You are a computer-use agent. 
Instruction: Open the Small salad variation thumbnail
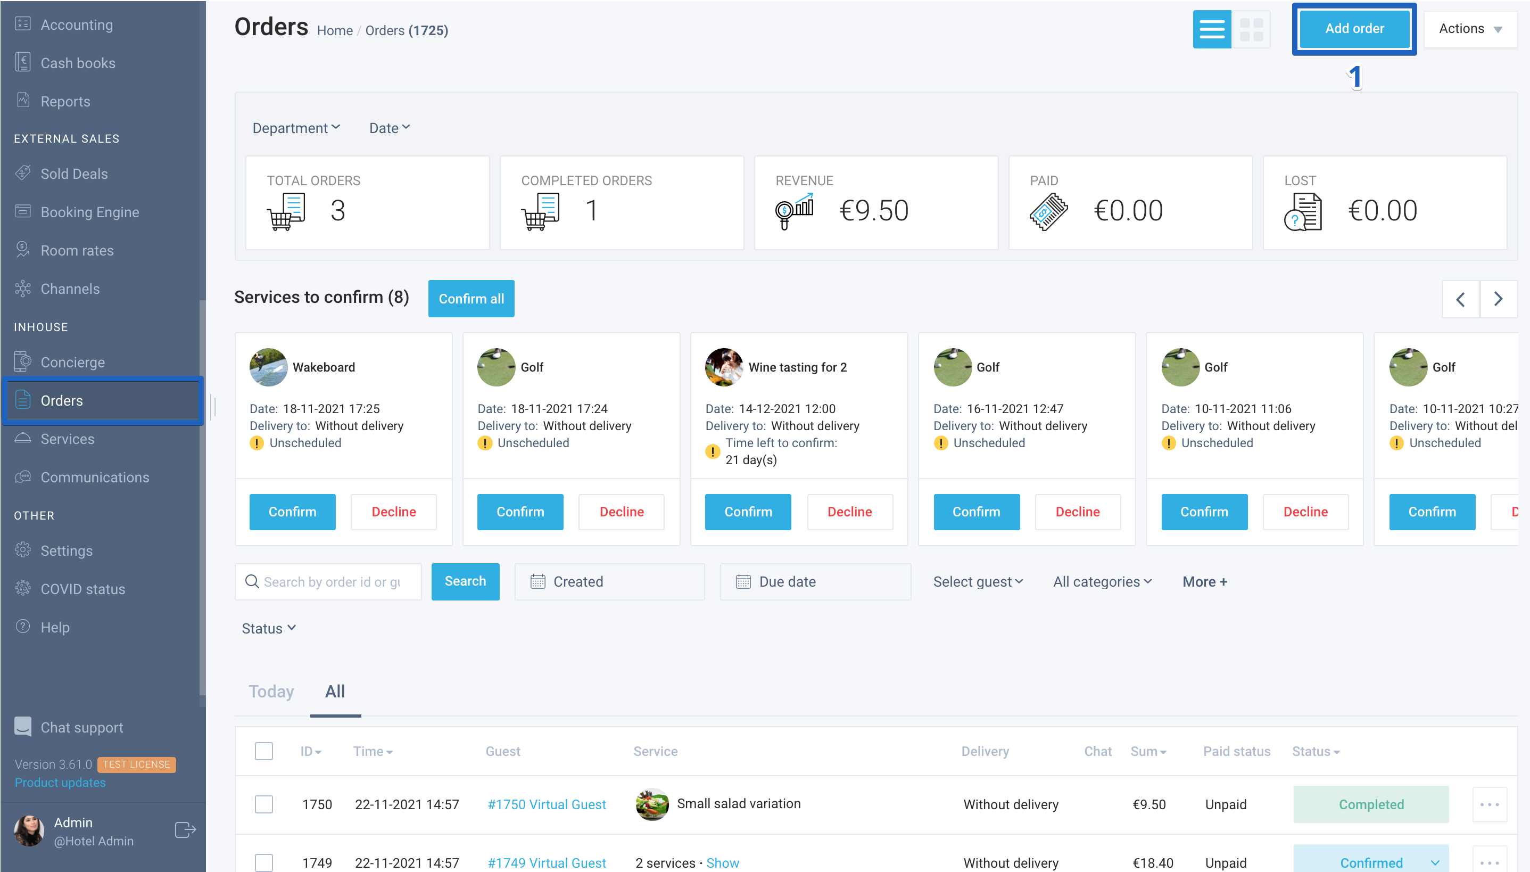pos(652,804)
